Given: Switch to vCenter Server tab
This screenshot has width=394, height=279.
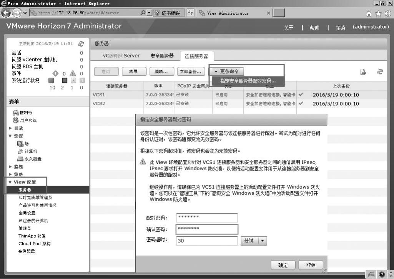Looking at the screenshot, I should 121,56.
